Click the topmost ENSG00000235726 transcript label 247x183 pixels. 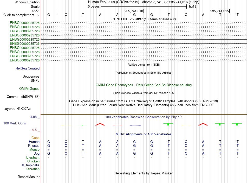[25, 23]
